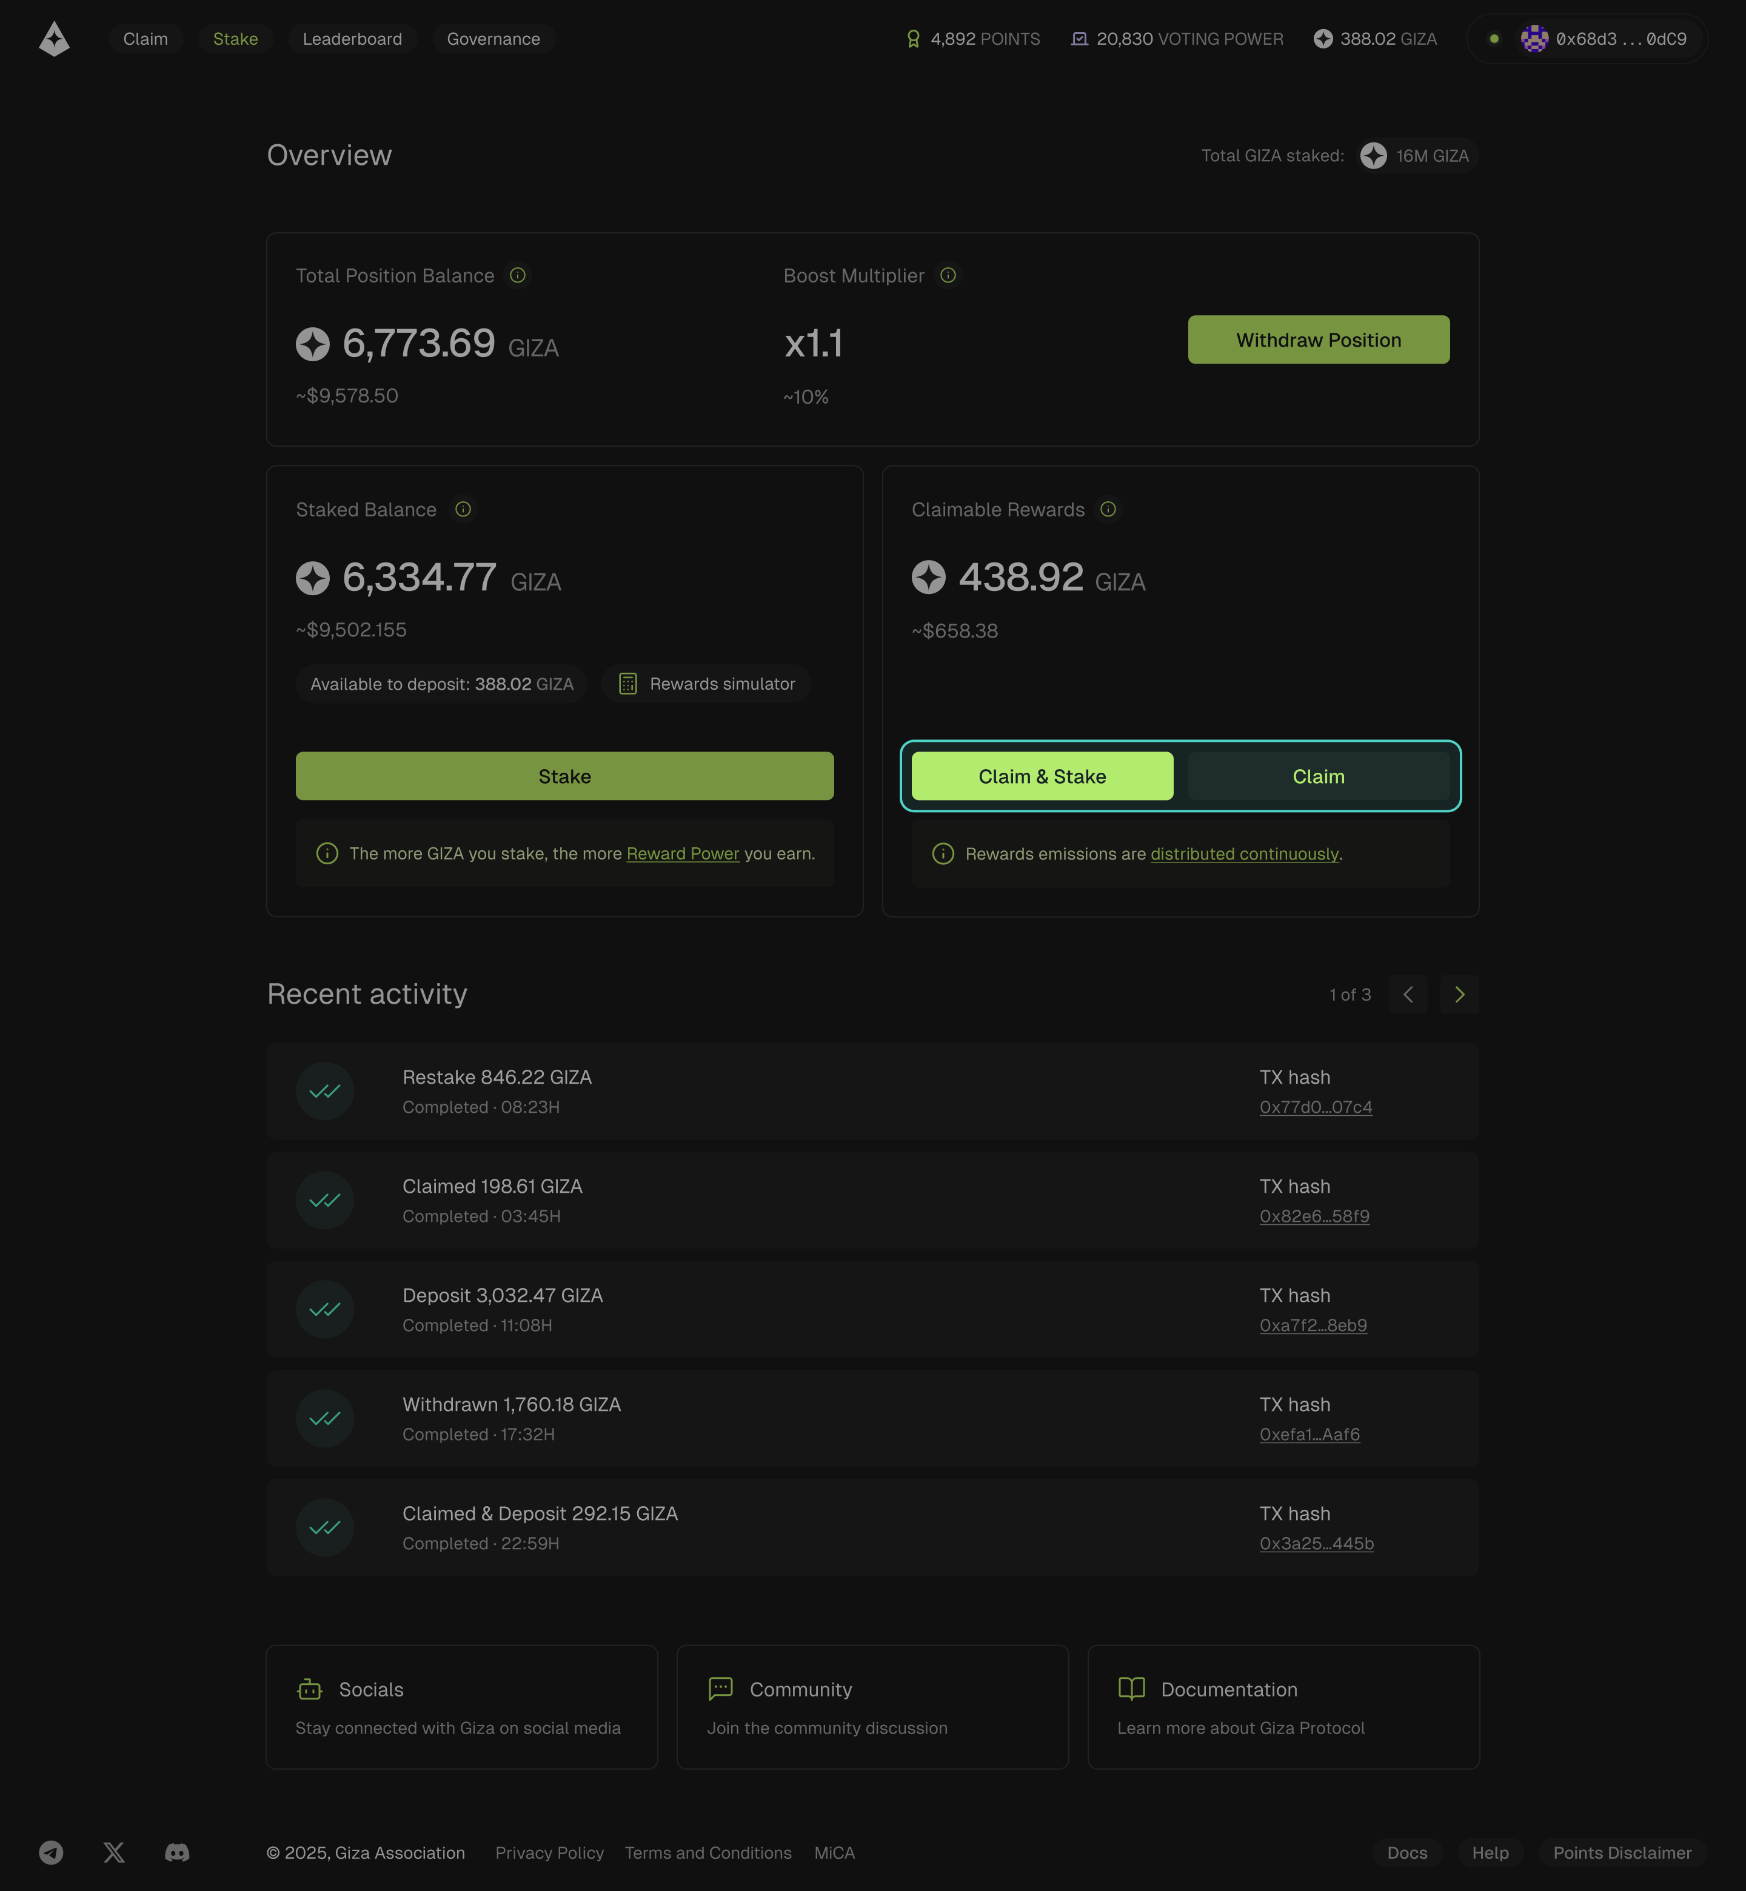Click the "Deposit 3,032.47 GIZA" activity title

pos(503,1296)
